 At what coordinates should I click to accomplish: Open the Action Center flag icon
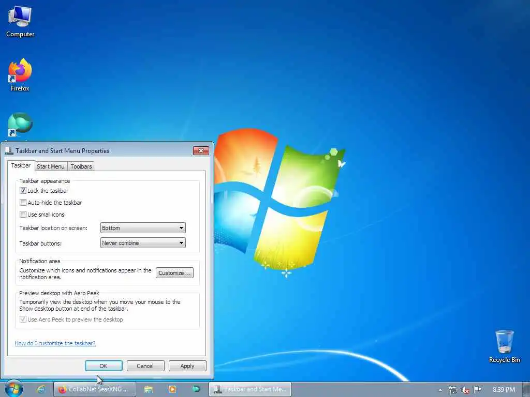[477, 390]
